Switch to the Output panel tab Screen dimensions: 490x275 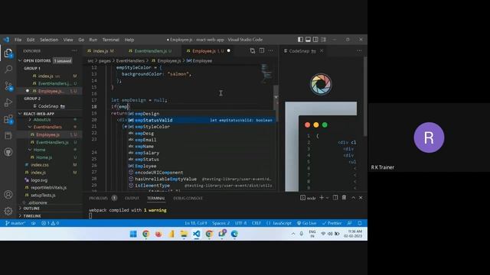click(132, 198)
